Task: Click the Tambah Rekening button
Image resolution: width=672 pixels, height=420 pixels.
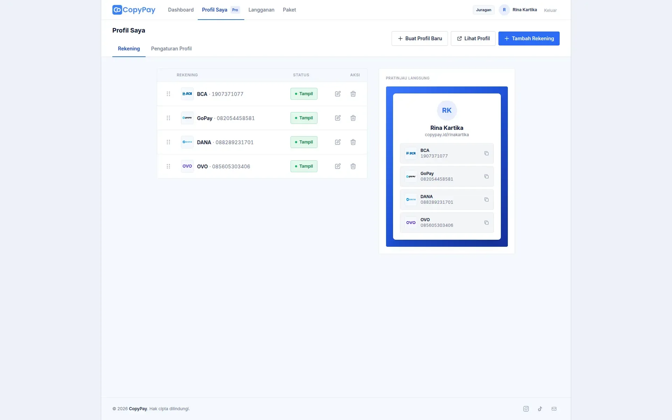Action: click(x=529, y=38)
